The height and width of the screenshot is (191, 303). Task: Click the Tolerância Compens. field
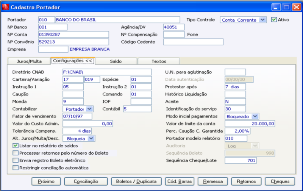pyautogui.click(x=77, y=131)
